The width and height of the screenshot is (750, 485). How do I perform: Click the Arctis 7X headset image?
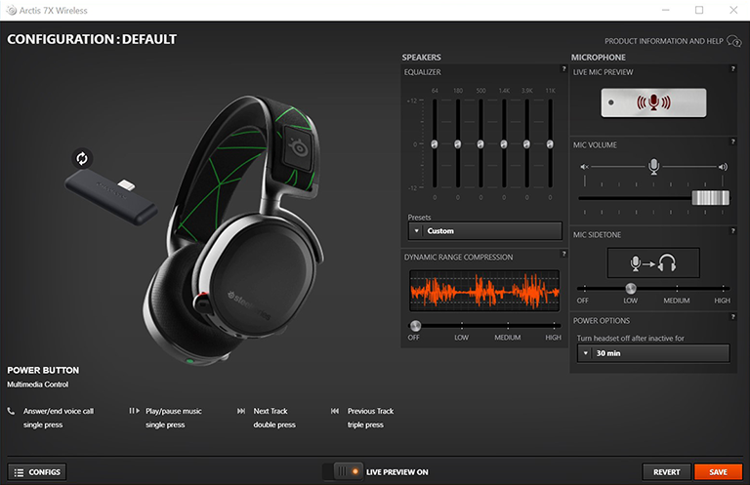235,229
